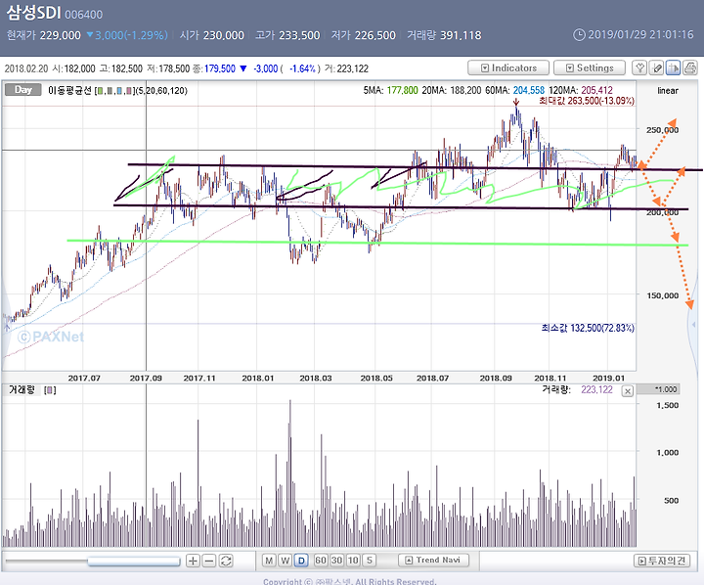This screenshot has width=704, height=585.
Task: Toggle the crosshair cursor tool
Action: [673, 67]
